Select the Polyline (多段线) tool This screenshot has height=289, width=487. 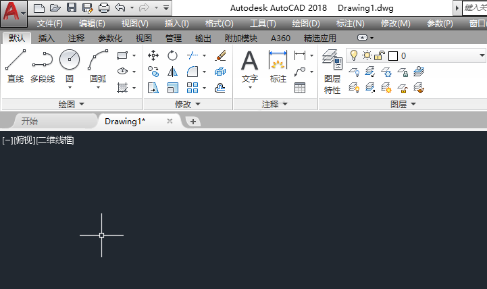(x=43, y=65)
